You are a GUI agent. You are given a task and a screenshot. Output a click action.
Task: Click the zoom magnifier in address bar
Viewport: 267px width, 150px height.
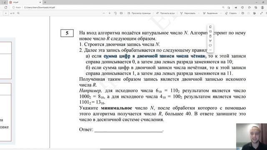pos(223,7)
